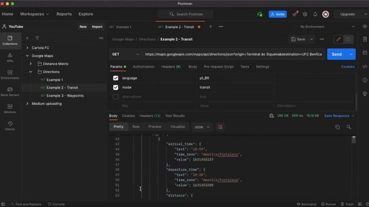Switch to the Visualize response view

(178, 126)
